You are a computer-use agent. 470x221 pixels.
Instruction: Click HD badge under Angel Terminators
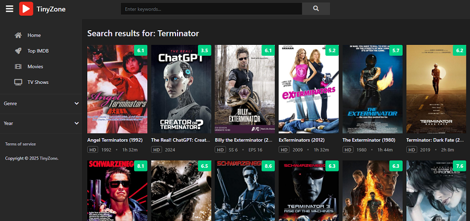point(93,150)
